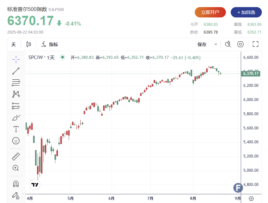Click the zoom in magnifier tool
268x203 pixels.
16,168
